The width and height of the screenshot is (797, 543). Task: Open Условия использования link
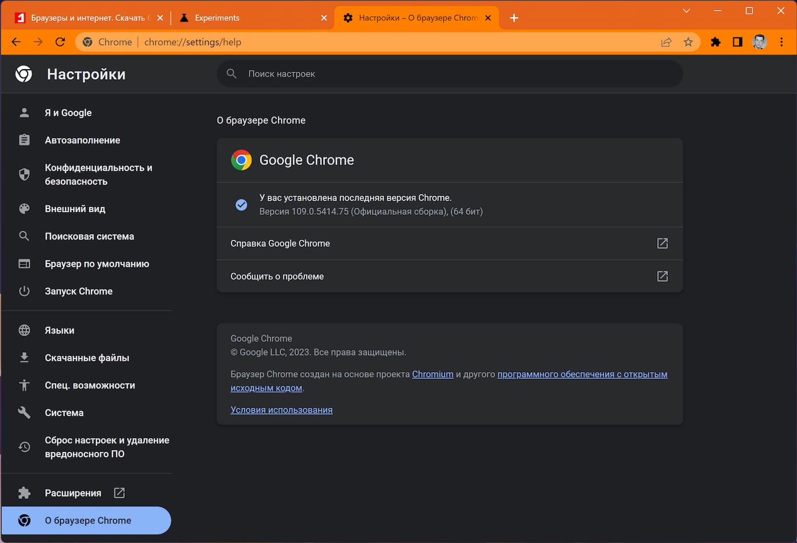click(281, 410)
